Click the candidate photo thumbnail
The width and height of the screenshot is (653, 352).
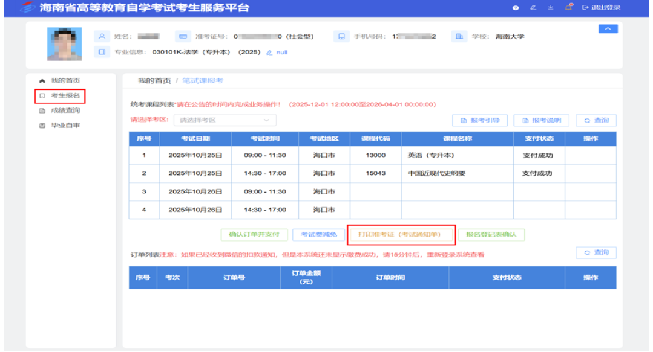pyautogui.click(x=64, y=43)
